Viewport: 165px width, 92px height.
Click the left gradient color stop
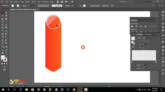point(132,62)
